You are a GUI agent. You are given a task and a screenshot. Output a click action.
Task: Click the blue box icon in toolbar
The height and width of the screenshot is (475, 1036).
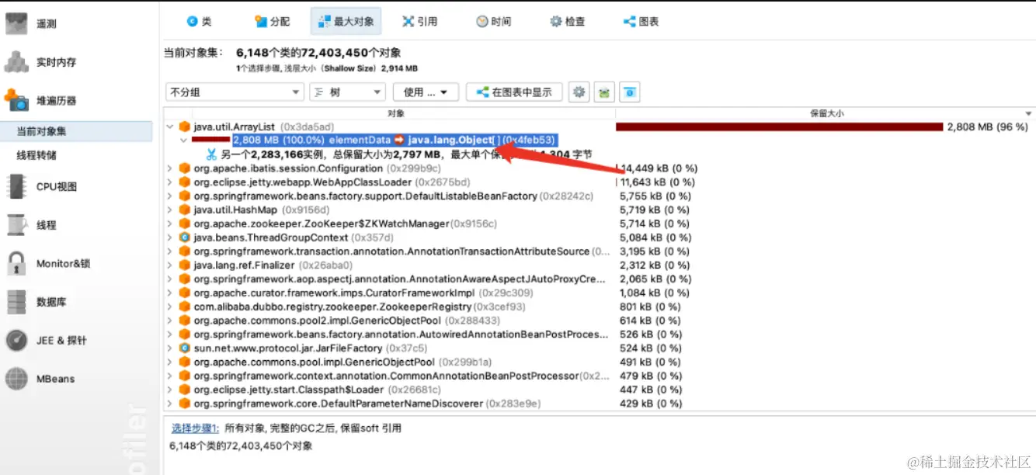pyautogui.click(x=631, y=92)
